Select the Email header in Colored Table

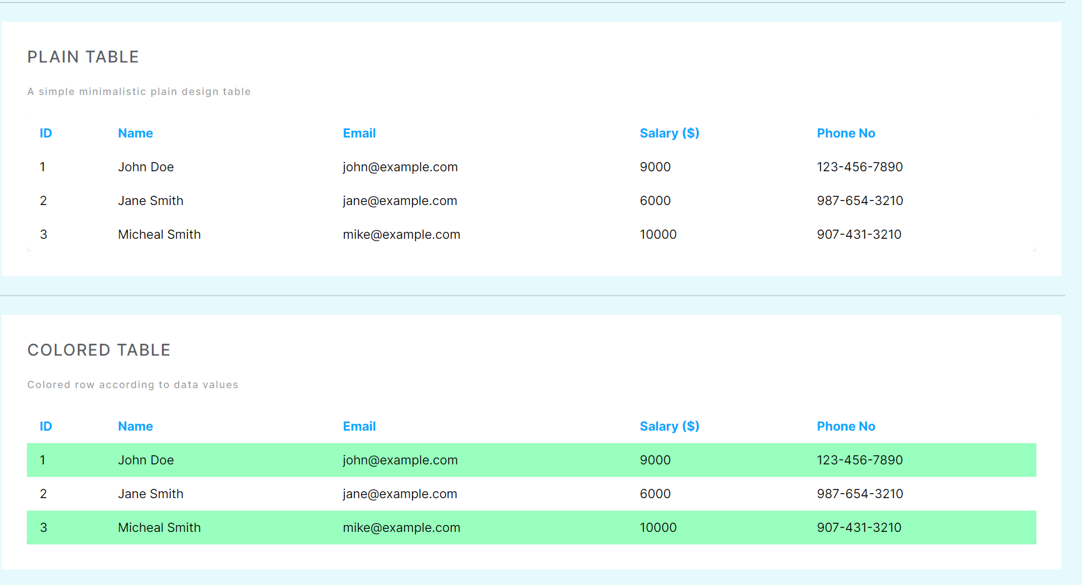tap(359, 426)
